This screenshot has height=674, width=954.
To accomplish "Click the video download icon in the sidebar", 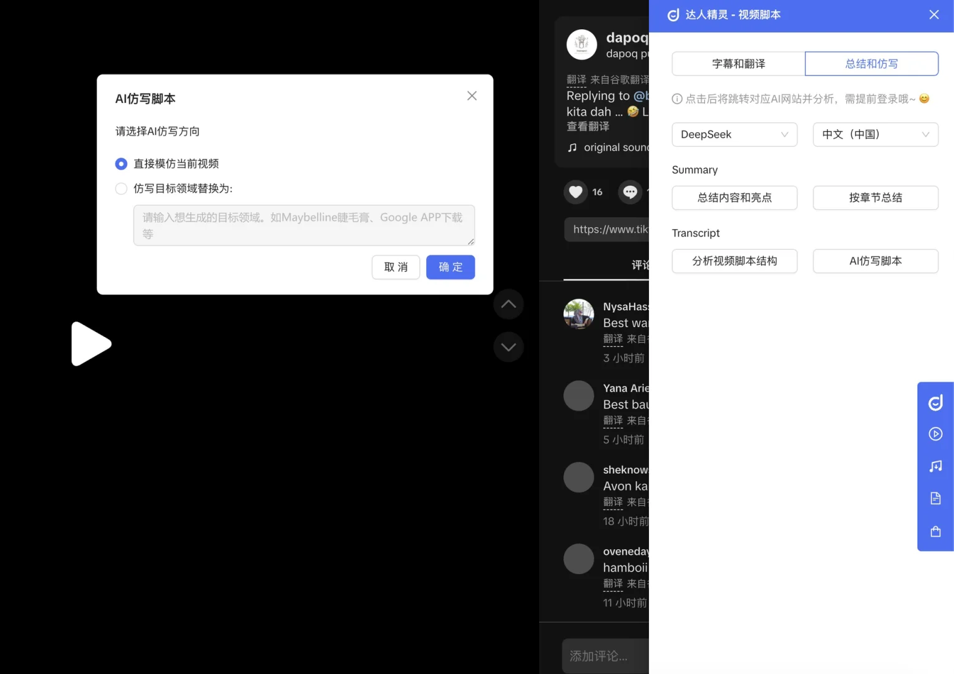I will pyautogui.click(x=935, y=434).
